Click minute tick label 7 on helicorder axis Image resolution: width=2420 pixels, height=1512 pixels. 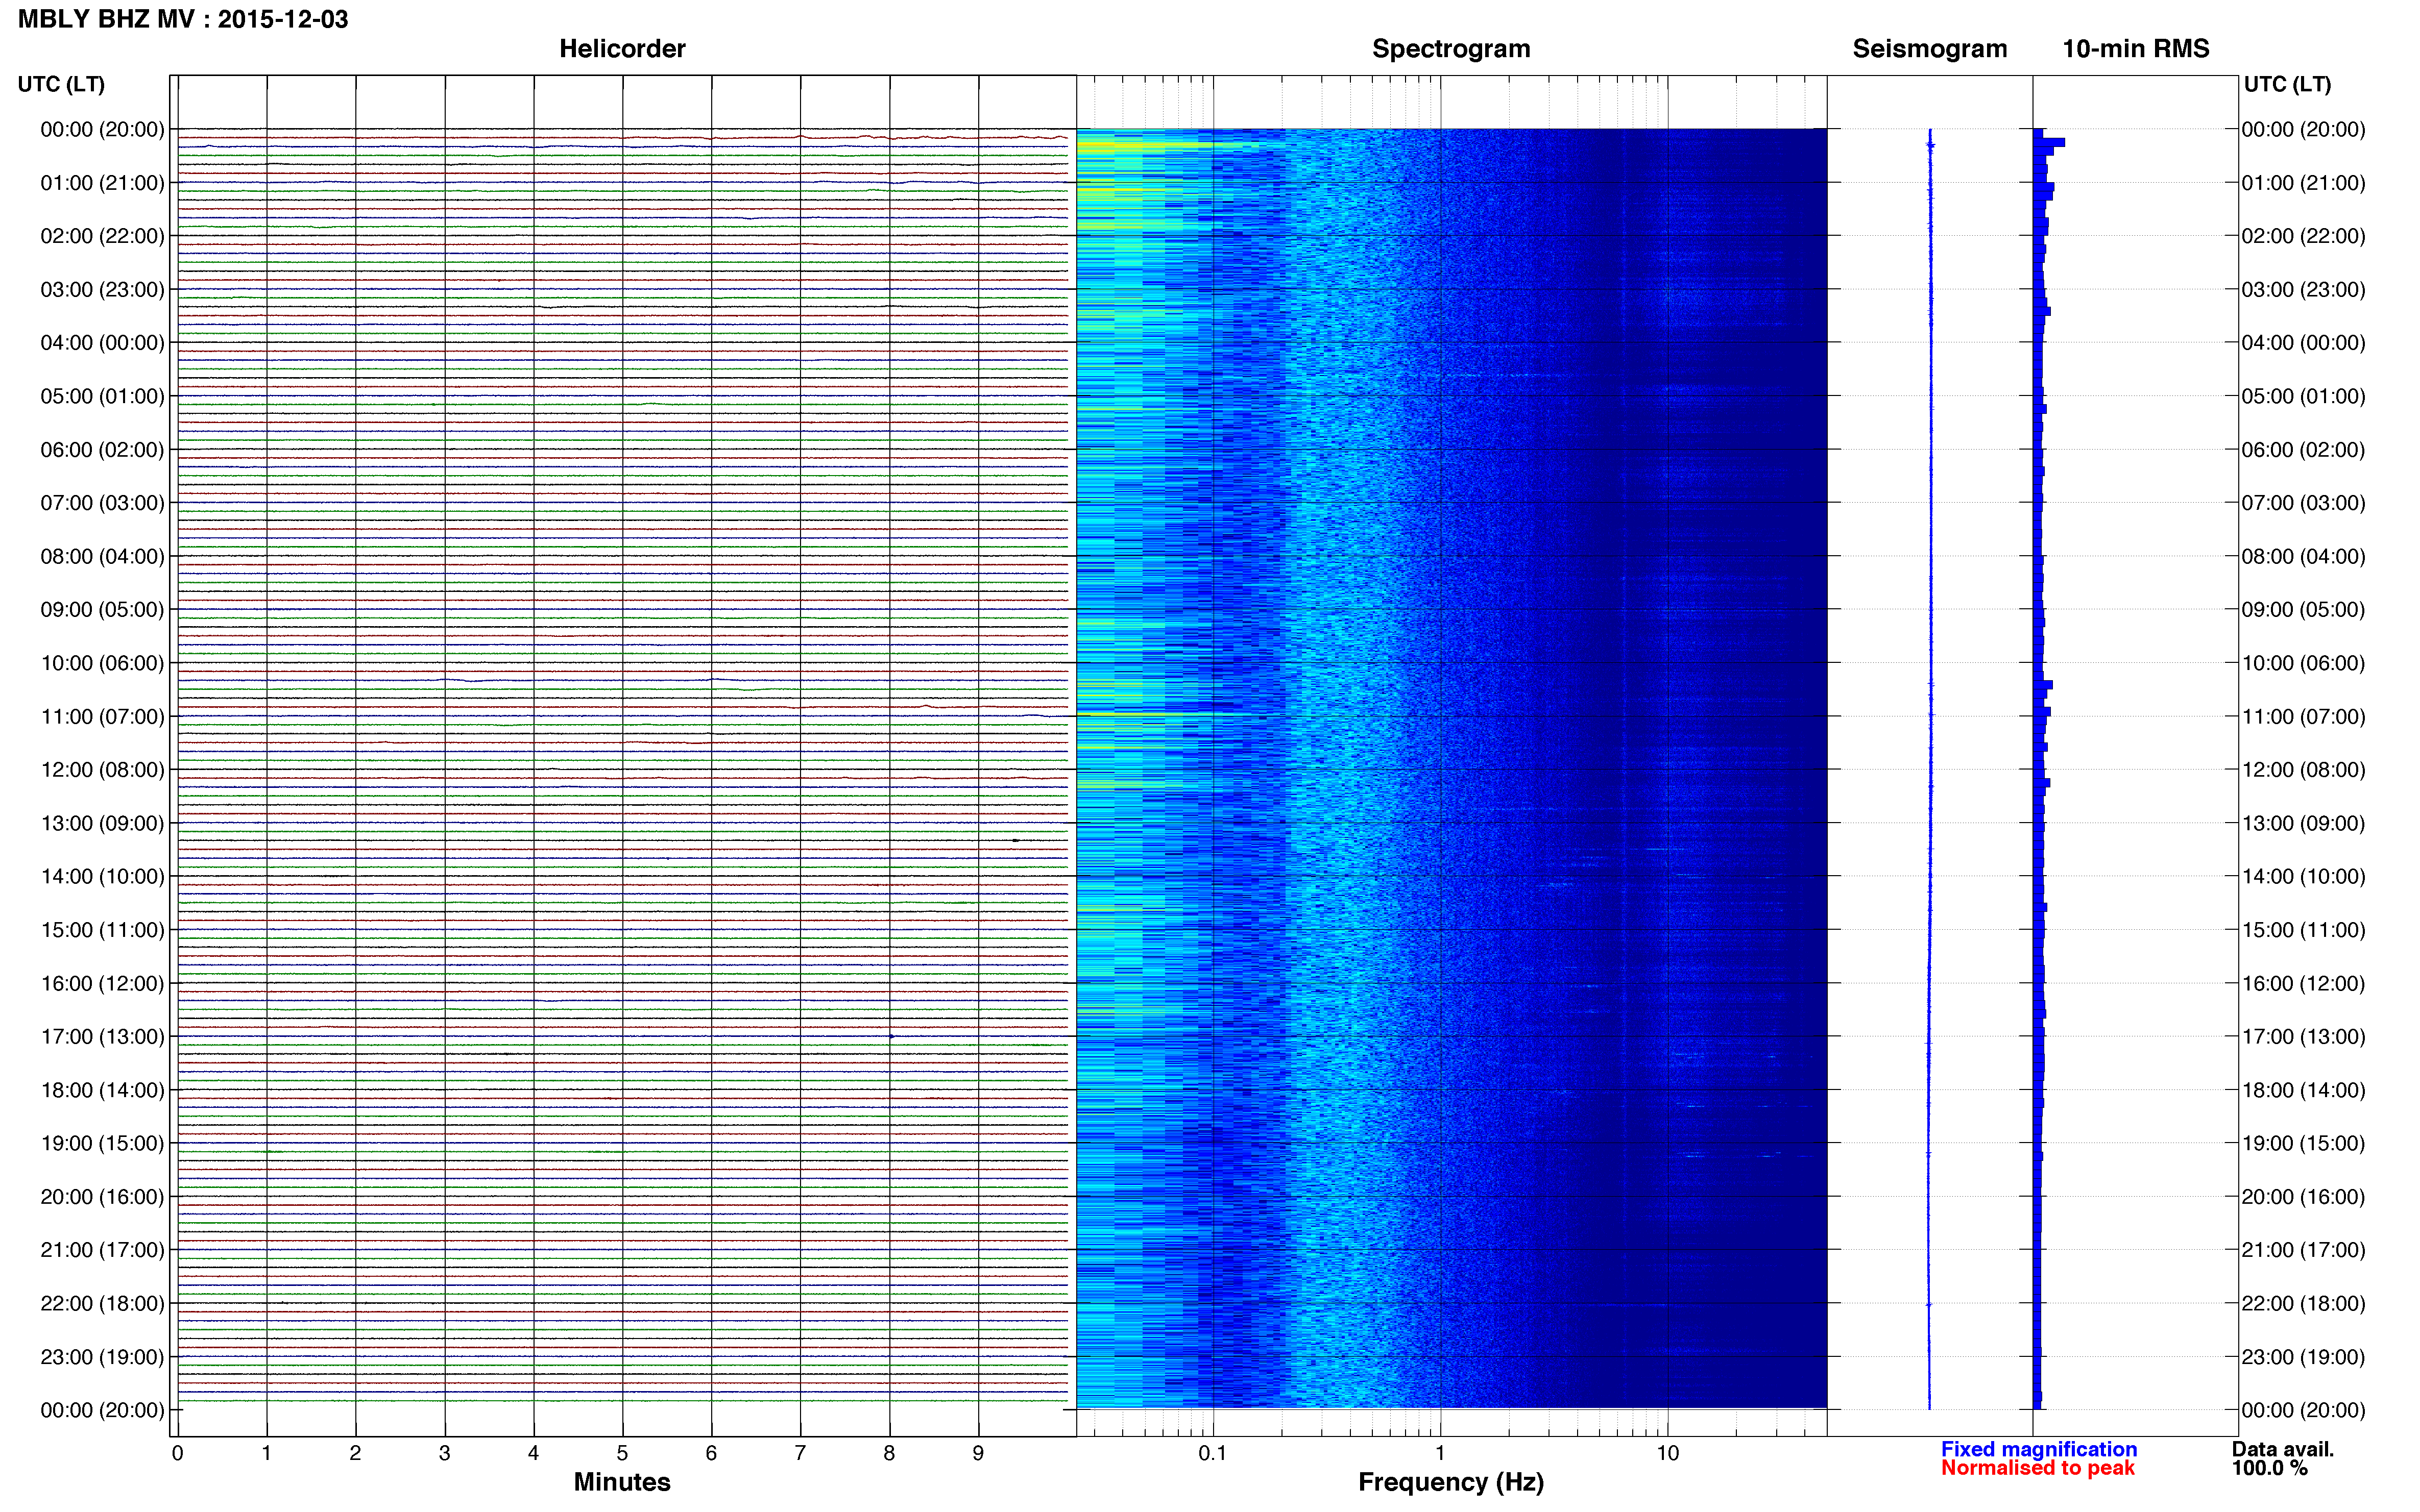point(801,1453)
